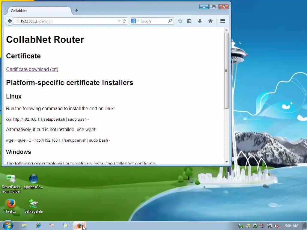Click the green play tray icon

(255, 226)
